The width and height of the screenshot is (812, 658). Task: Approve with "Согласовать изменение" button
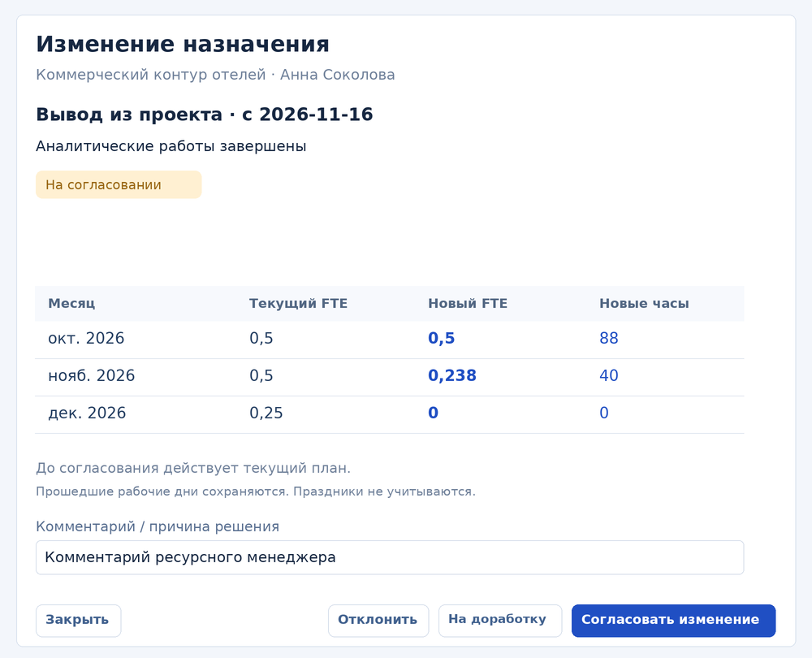pyautogui.click(x=673, y=620)
